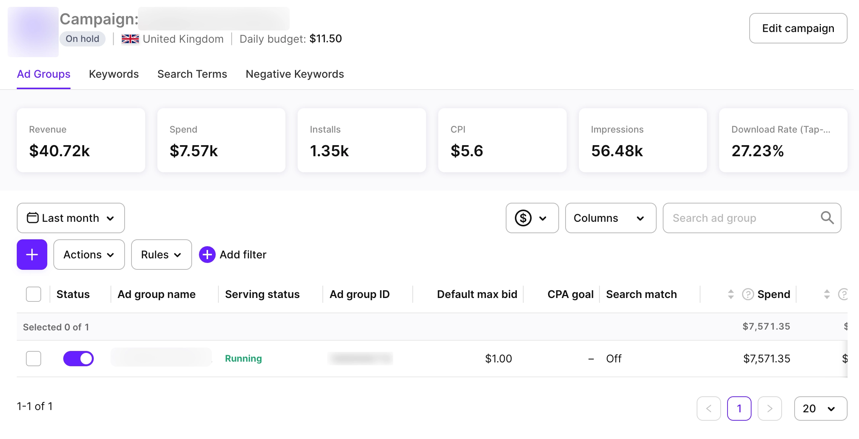Viewport: 859px width, 439px height.
Task: Click the Add filter plus icon
Action: 207,255
